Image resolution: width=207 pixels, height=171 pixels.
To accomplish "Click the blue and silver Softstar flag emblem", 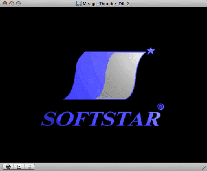I will pos(105,75).
